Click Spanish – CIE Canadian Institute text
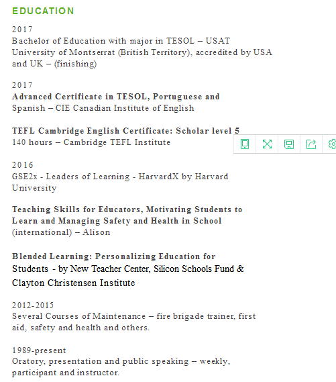 (x=103, y=108)
